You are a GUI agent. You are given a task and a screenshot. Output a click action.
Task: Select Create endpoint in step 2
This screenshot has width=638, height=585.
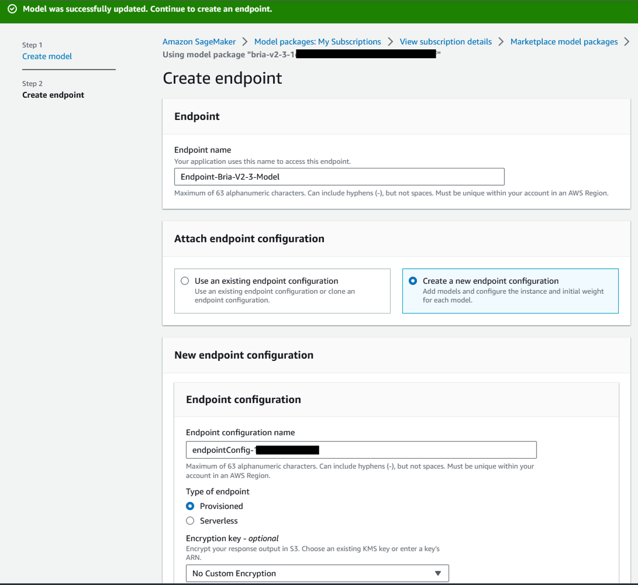coord(53,95)
